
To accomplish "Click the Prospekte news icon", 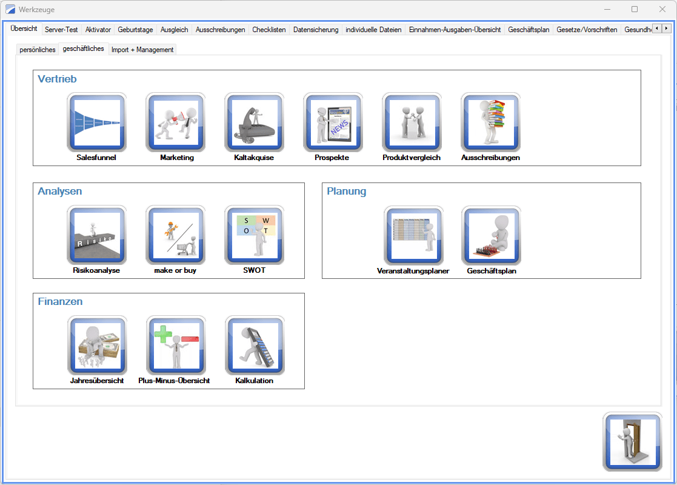I will point(333,122).
